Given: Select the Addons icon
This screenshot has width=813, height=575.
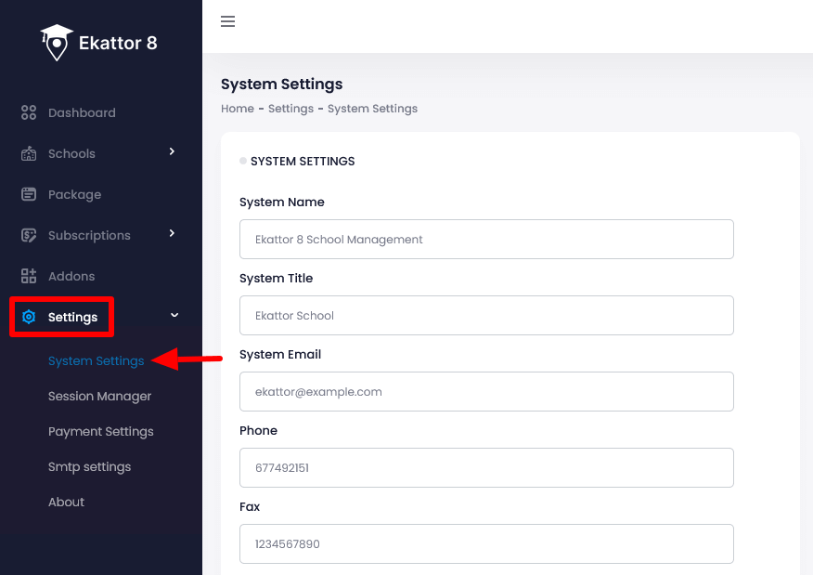Looking at the screenshot, I should tap(29, 276).
